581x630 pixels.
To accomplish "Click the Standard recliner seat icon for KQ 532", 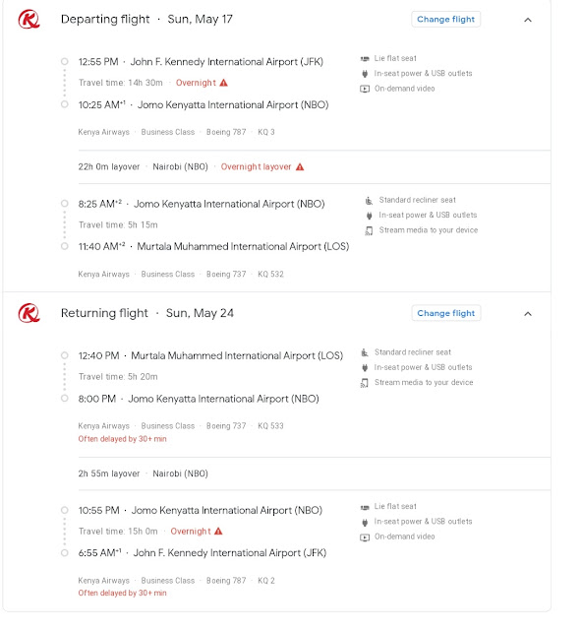I will pos(369,200).
